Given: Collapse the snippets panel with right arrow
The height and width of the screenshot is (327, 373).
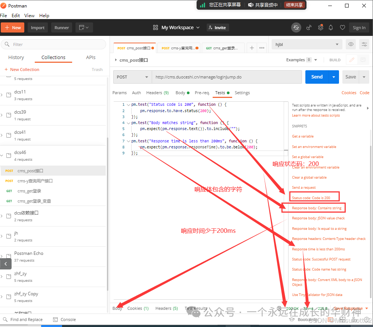Looking at the screenshot, I should click(368, 108).
